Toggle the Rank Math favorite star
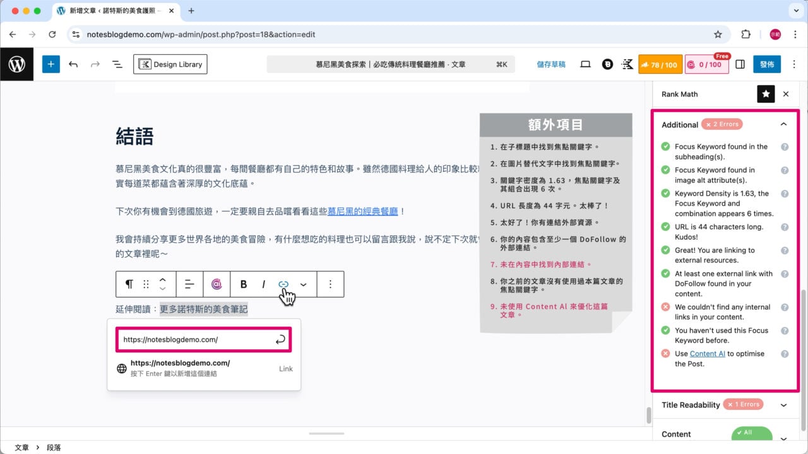 click(766, 93)
